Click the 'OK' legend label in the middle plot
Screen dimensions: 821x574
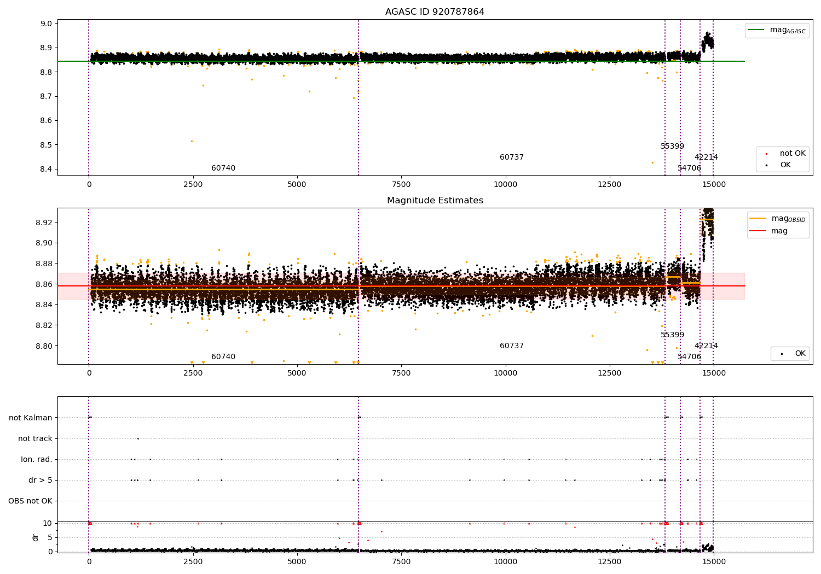[x=800, y=354]
